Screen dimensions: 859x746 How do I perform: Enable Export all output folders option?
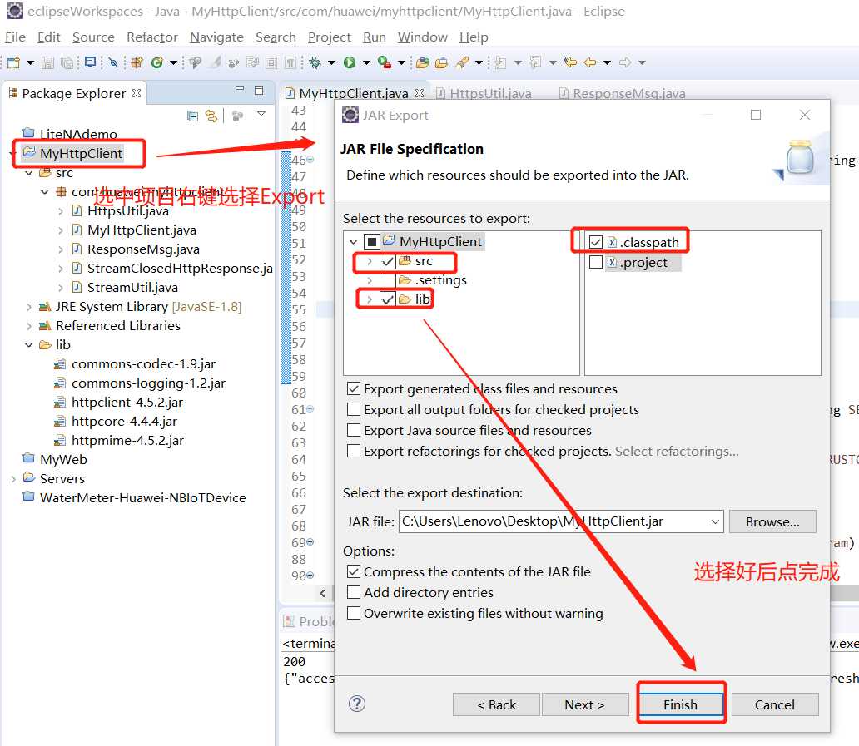pos(354,409)
